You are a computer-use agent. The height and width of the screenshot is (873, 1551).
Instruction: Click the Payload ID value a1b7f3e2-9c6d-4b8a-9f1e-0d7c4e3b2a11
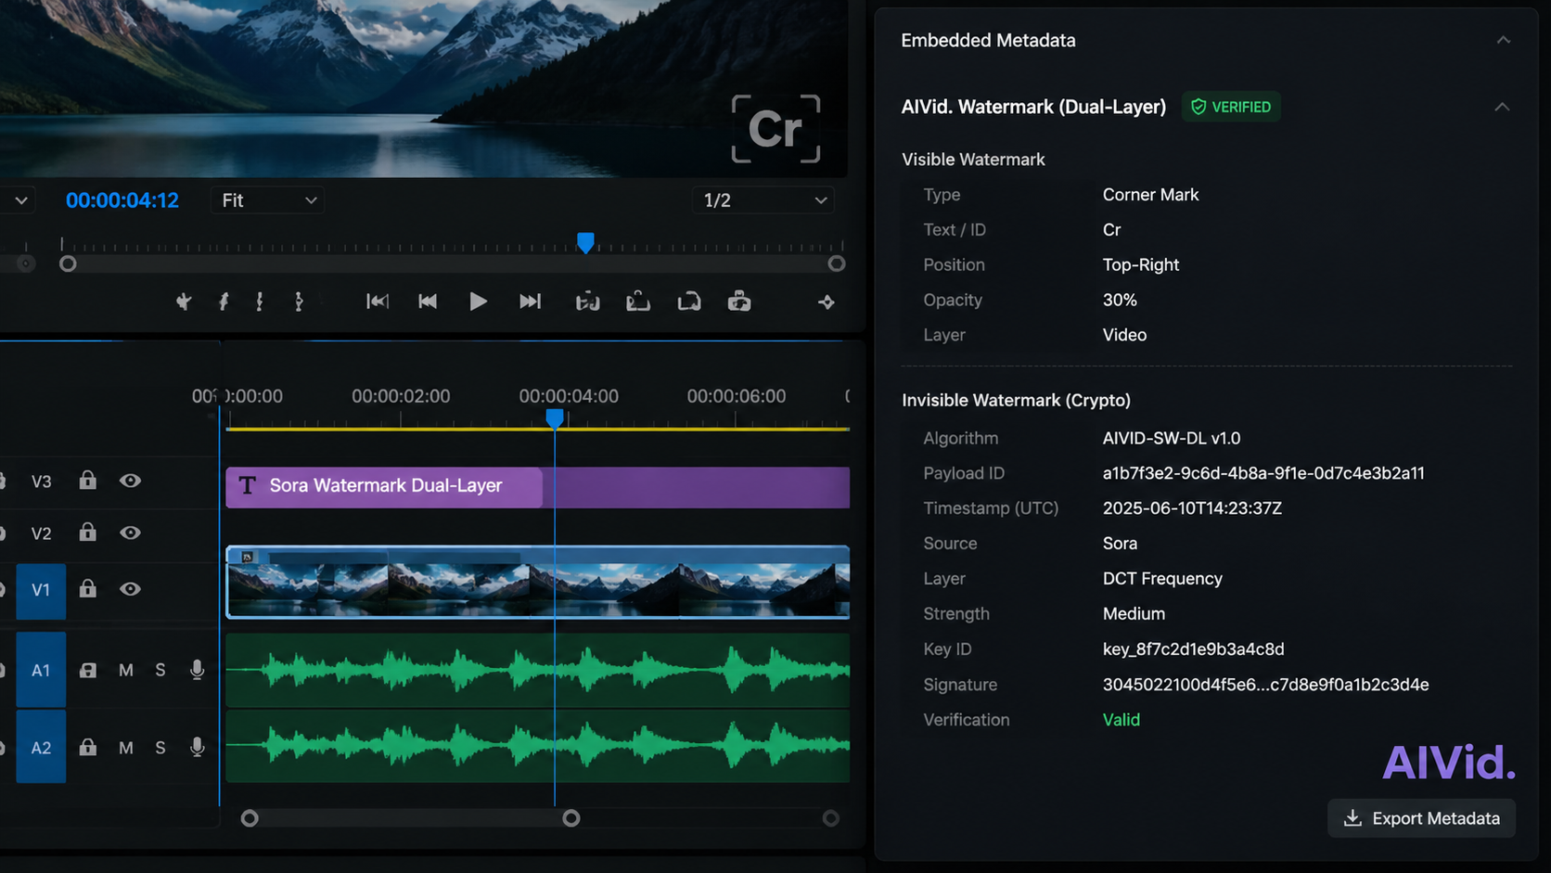click(1263, 473)
